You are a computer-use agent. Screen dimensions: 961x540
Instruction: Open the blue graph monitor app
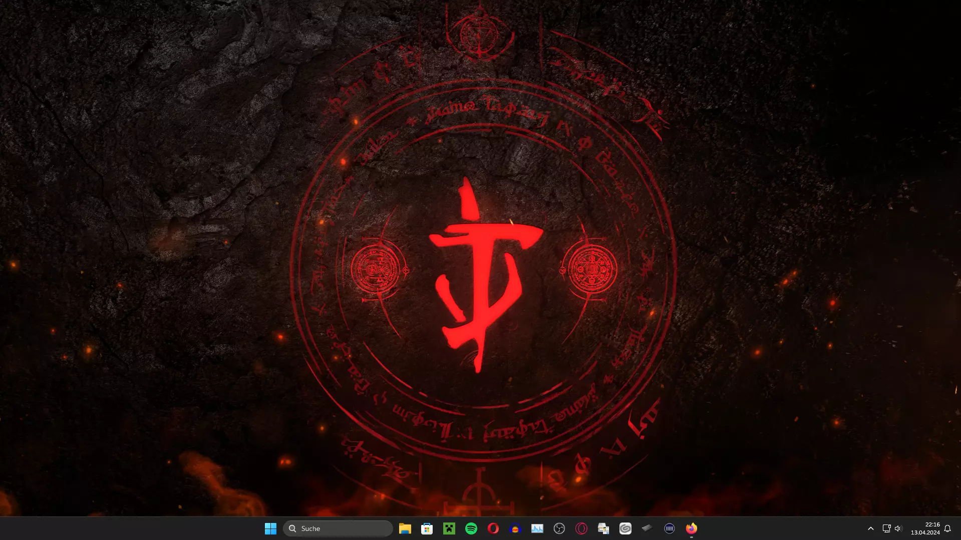pos(537,528)
